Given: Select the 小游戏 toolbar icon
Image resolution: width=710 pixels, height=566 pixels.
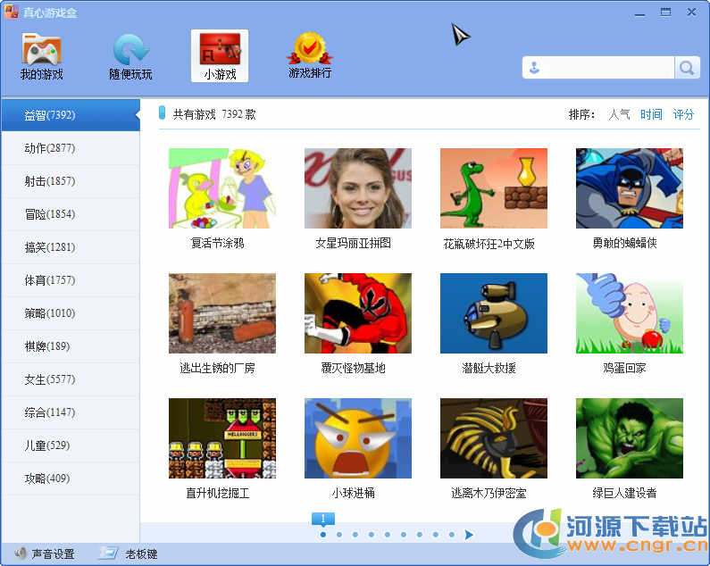Looking at the screenshot, I should tap(220, 56).
